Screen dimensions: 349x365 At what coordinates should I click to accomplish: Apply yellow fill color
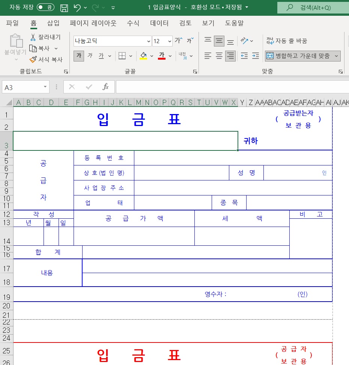pos(143,56)
